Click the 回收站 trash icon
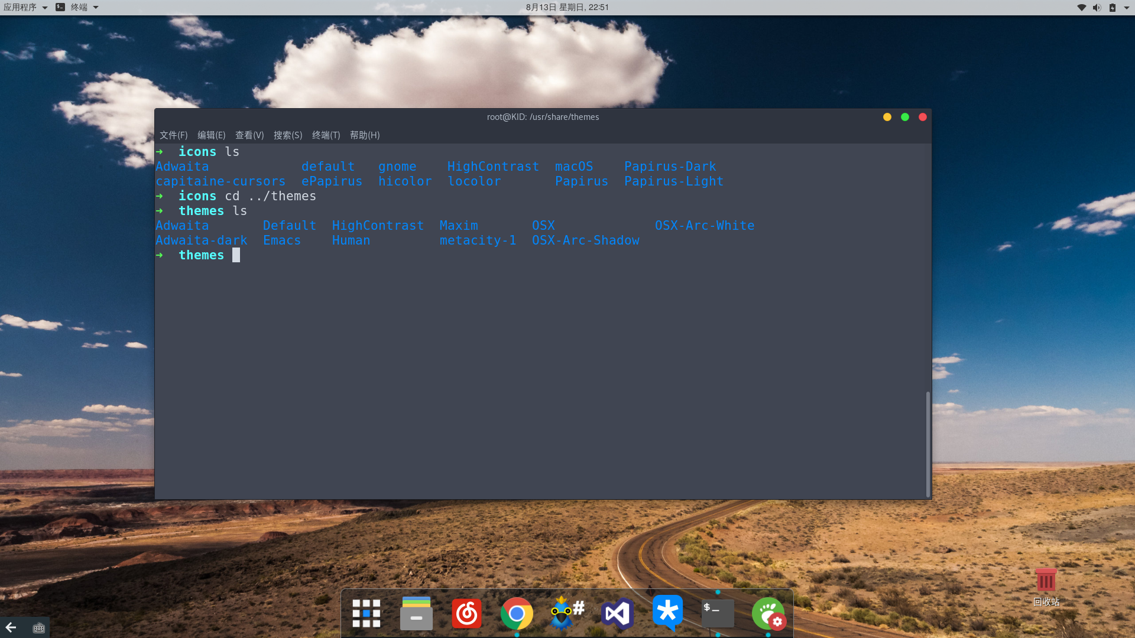This screenshot has height=638, width=1135. point(1045,585)
